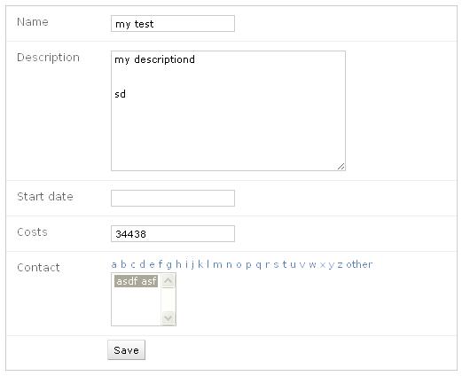470x376 pixels.
Task: Filter contacts by letter 's'
Action: pos(276,265)
